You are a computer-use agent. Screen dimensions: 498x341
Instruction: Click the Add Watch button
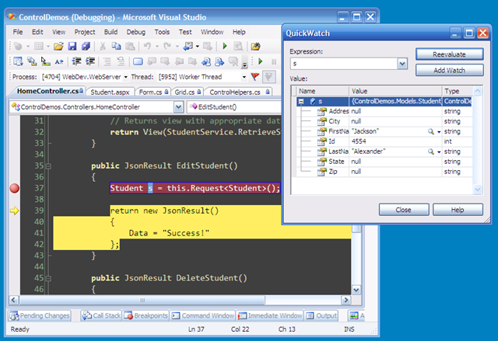[x=445, y=70]
